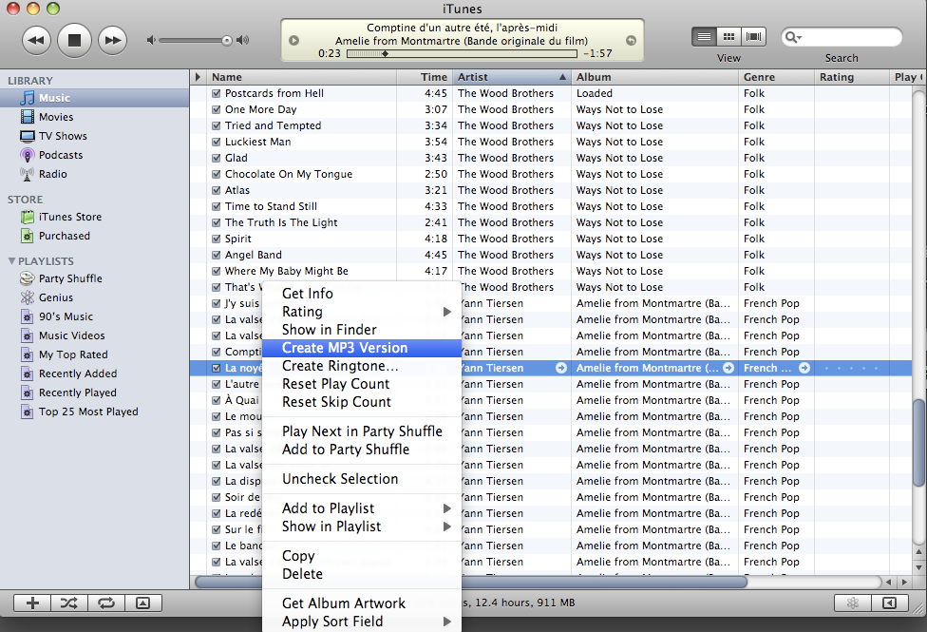This screenshot has height=632, width=927.
Task: Uncheck the Tried and Tempted checkbox
Action: pos(217,125)
